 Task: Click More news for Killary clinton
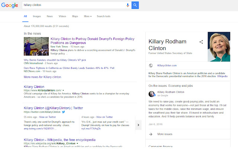(x=42, y=77)
